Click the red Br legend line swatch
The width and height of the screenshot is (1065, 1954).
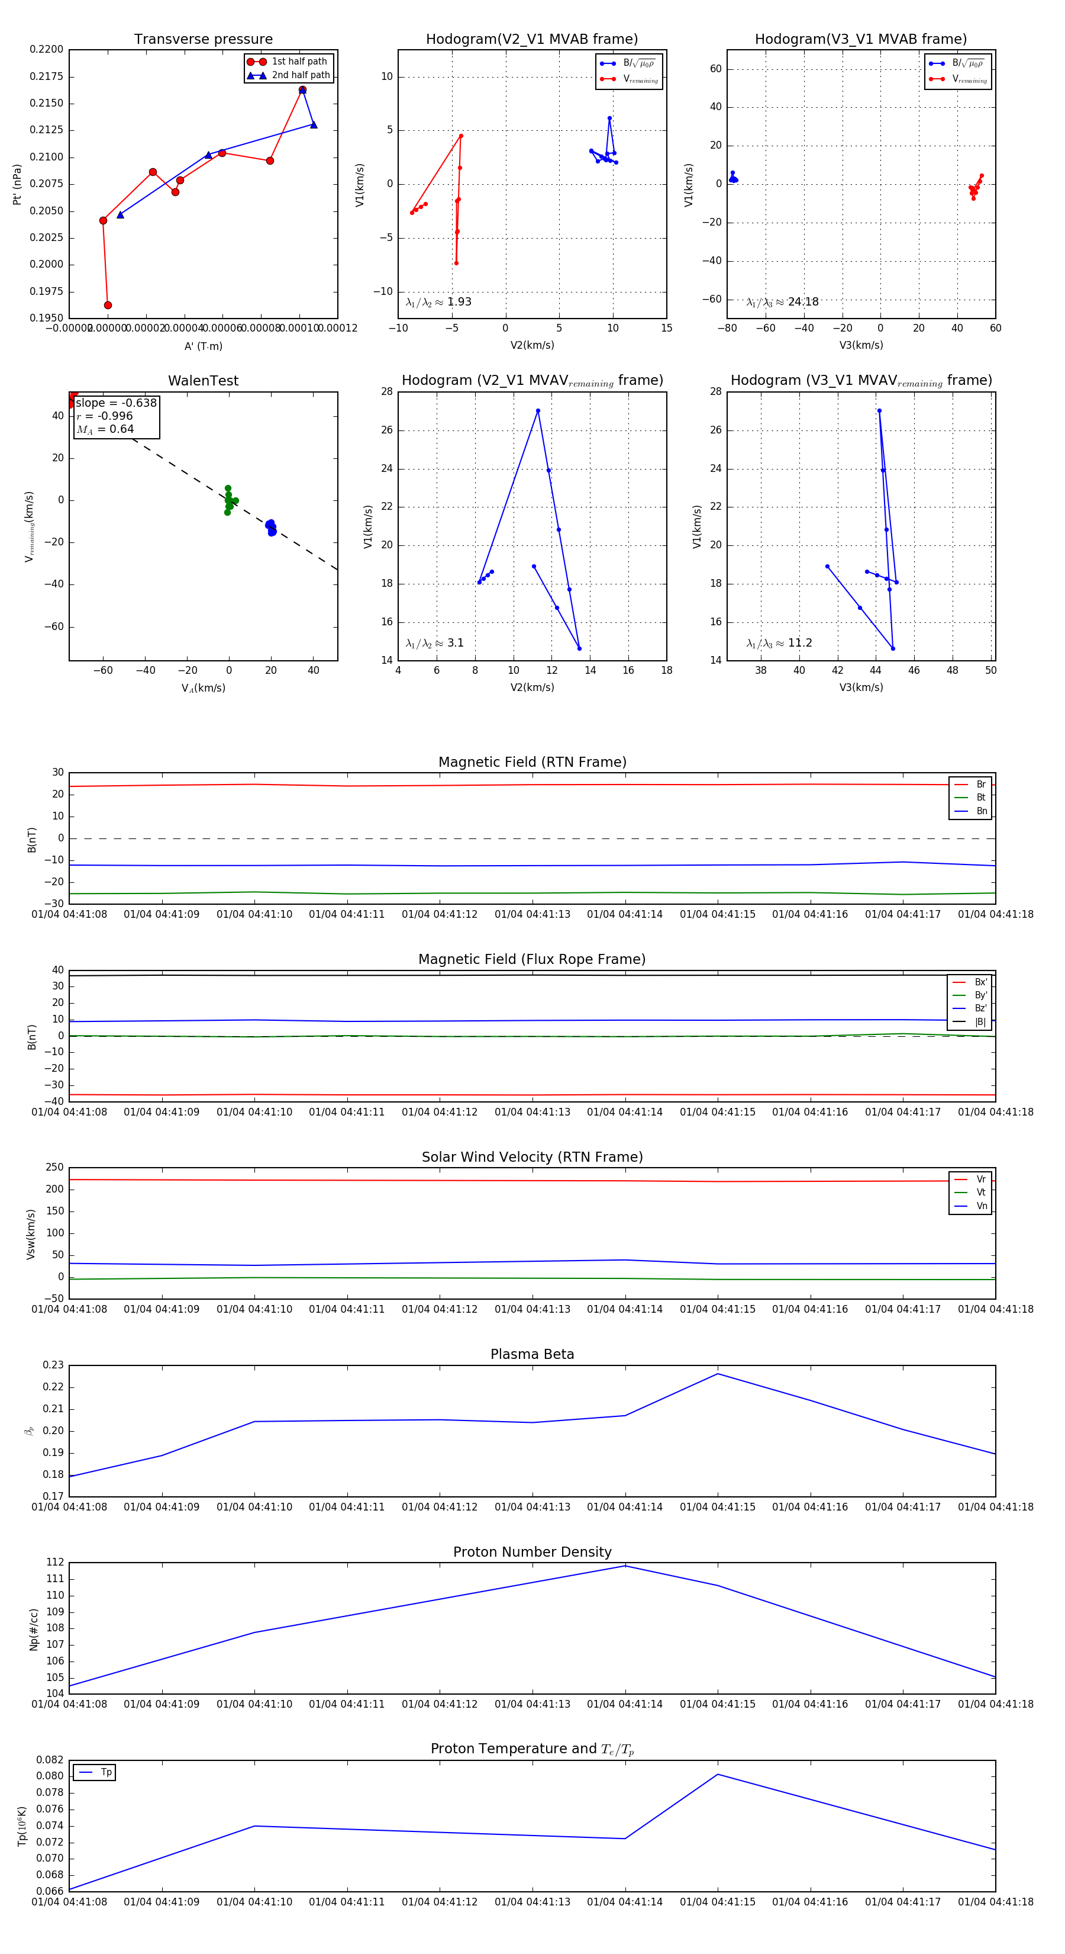tap(960, 785)
